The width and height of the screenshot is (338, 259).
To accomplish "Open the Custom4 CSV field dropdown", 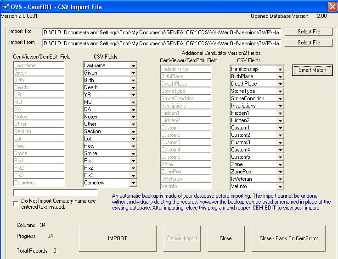I will point(280,150).
